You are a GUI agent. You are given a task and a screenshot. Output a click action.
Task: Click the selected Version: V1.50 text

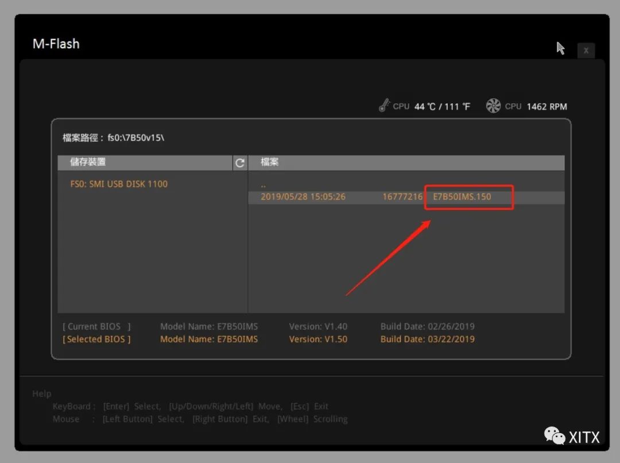tap(318, 339)
